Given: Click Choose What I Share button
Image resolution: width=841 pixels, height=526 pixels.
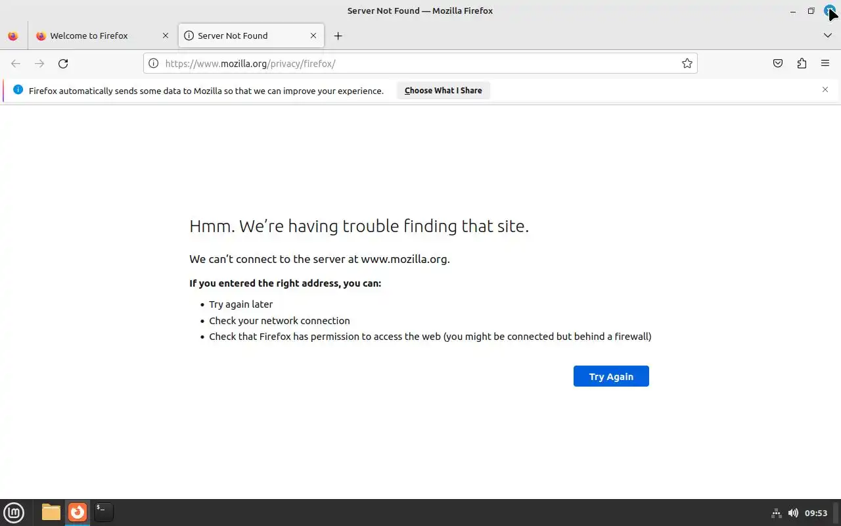Looking at the screenshot, I should point(443,91).
